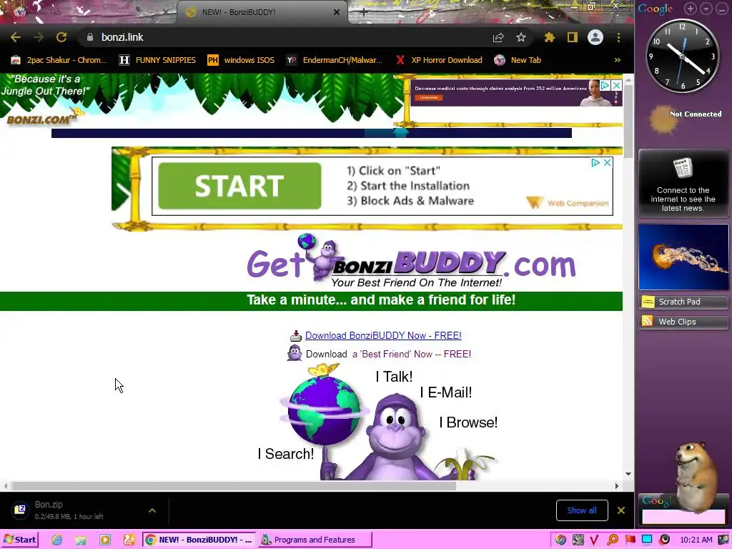This screenshot has width=732, height=549.
Task: Switch to the NEW! - BonziBUDDY! tab
Action: (x=262, y=12)
